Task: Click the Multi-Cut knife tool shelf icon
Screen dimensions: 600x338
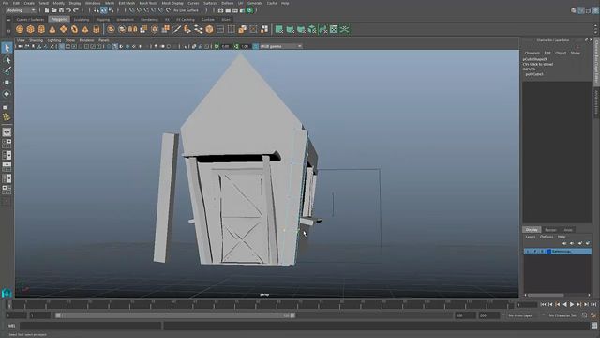Action: click(x=176, y=29)
